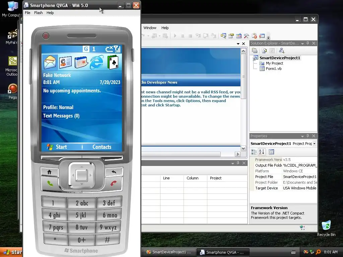The height and width of the screenshot is (257, 343).
Task: Click the Properties Window toolbar icon in Visual Studio
Action: pos(231,36)
